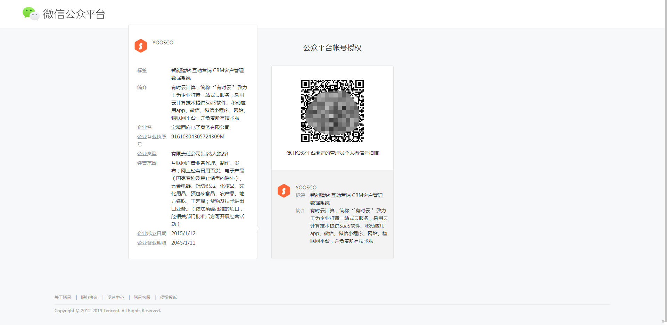Click the license number 91610304305724309M
The height and width of the screenshot is (325, 667).
click(x=198, y=137)
